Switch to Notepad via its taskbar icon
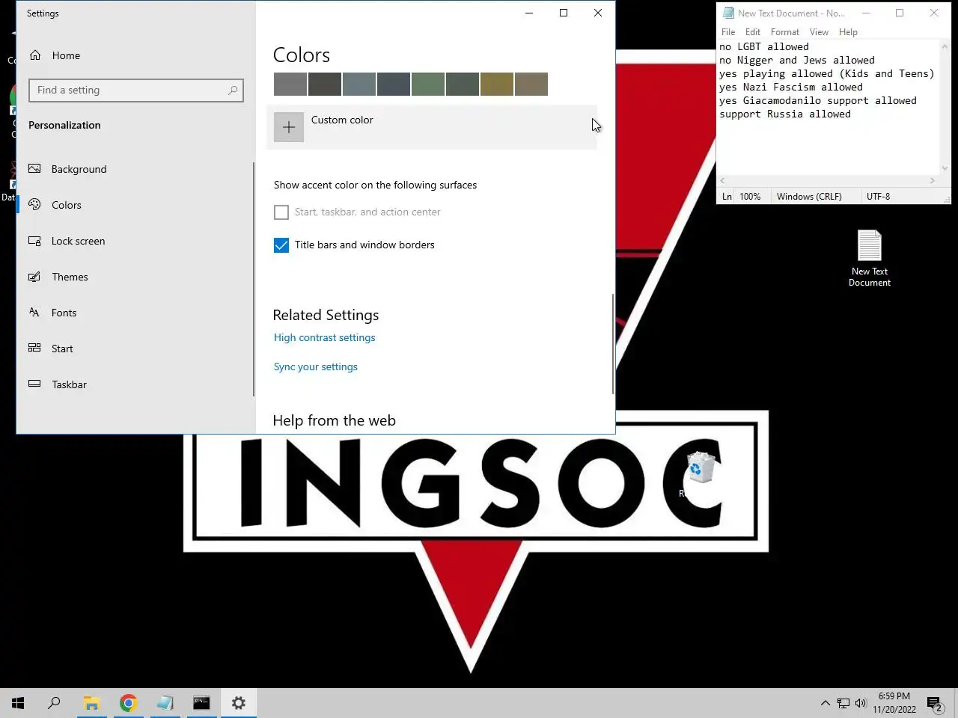The height and width of the screenshot is (718, 958). [x=165, y=703]
